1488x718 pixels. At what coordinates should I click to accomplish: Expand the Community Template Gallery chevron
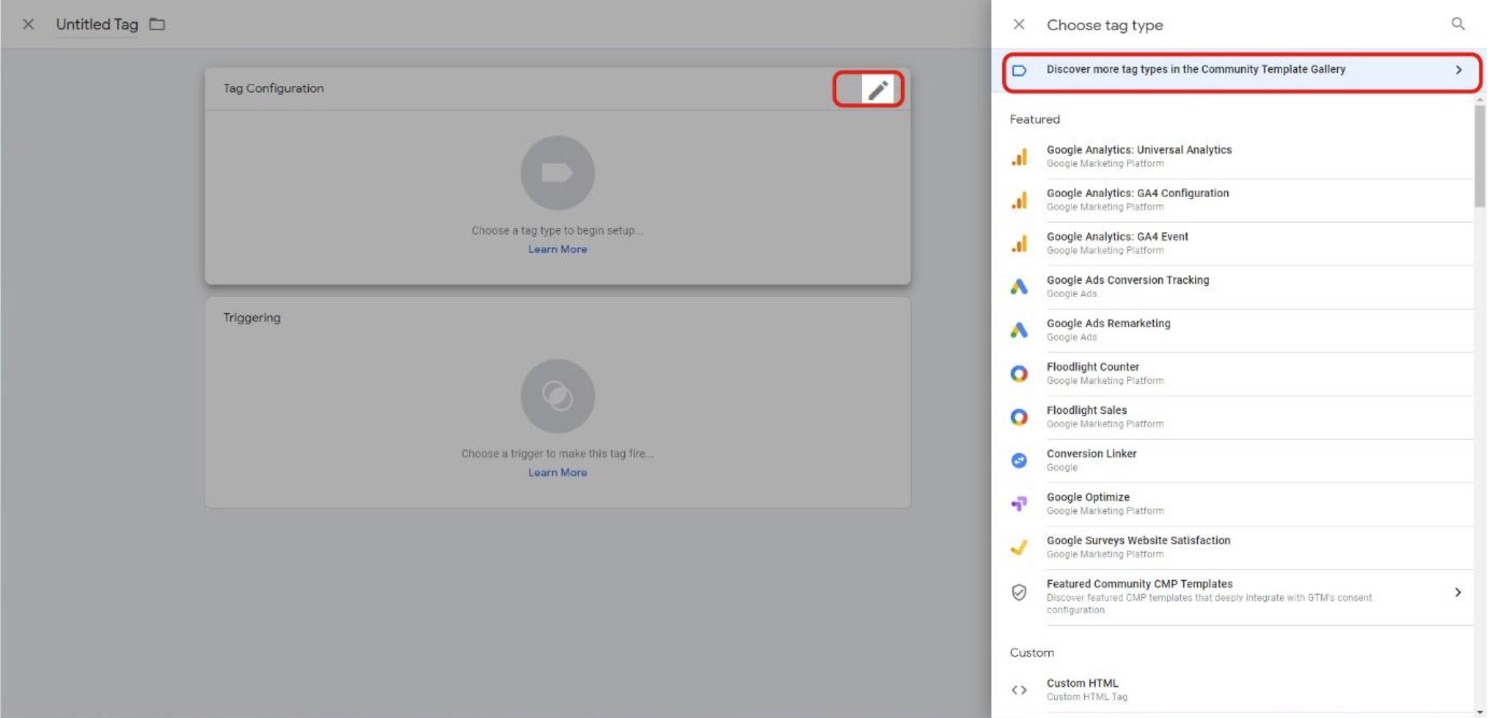point(1459,70)
